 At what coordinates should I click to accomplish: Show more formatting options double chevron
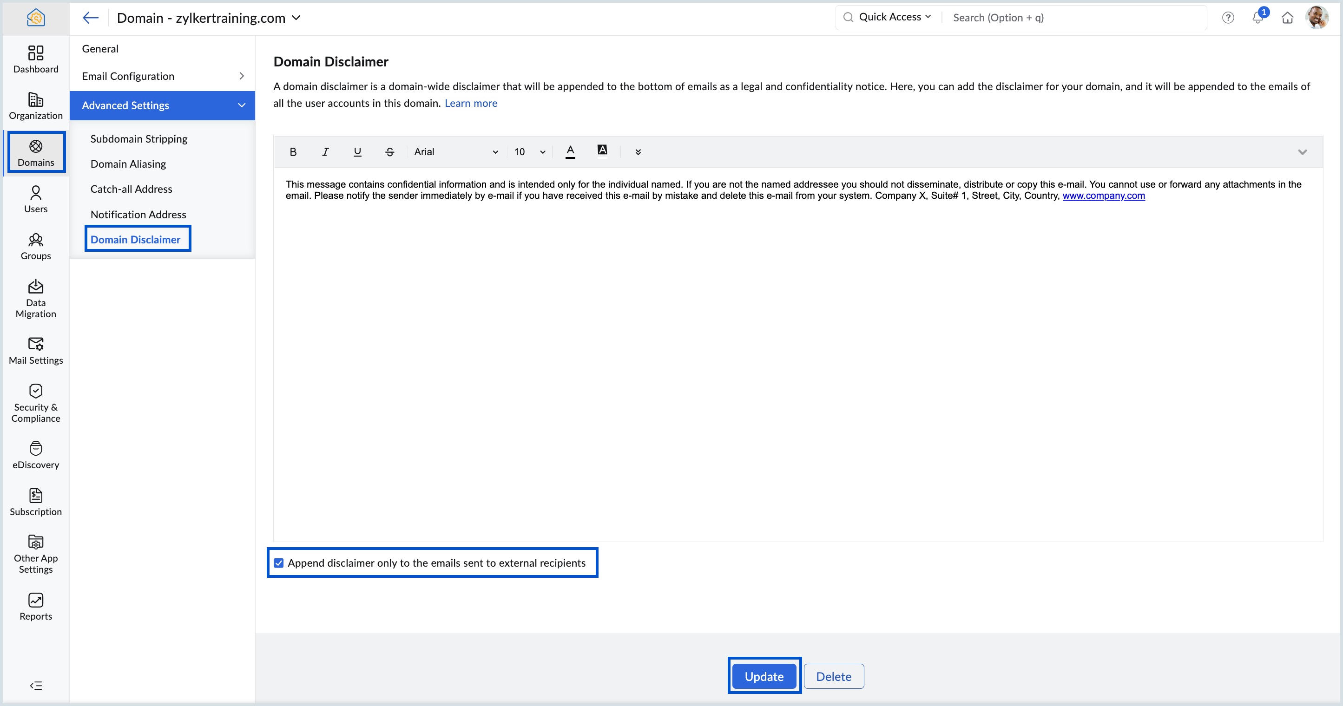638,151
